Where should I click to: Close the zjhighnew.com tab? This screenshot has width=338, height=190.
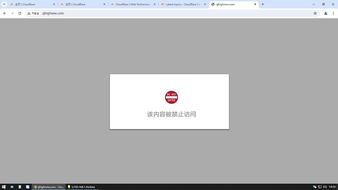click(255, 4)
